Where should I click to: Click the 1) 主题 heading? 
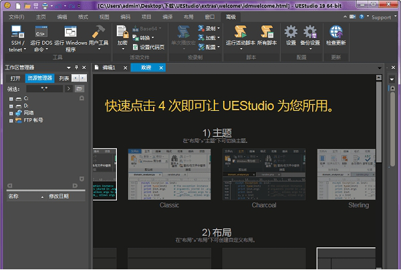[x=217, y=133]
